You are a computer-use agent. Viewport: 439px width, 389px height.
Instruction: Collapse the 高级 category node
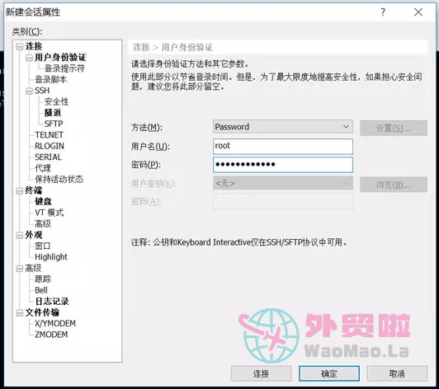click(x=19, y=269)
